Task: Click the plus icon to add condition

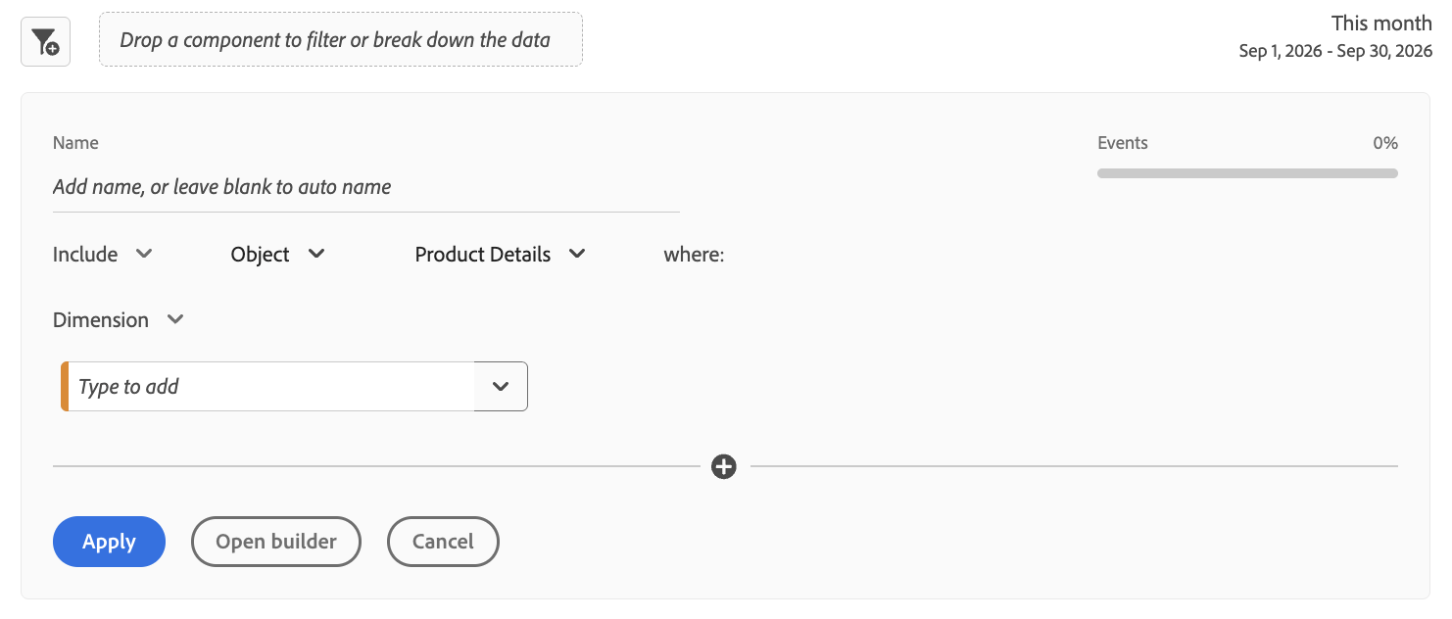Action: [724, 467]
